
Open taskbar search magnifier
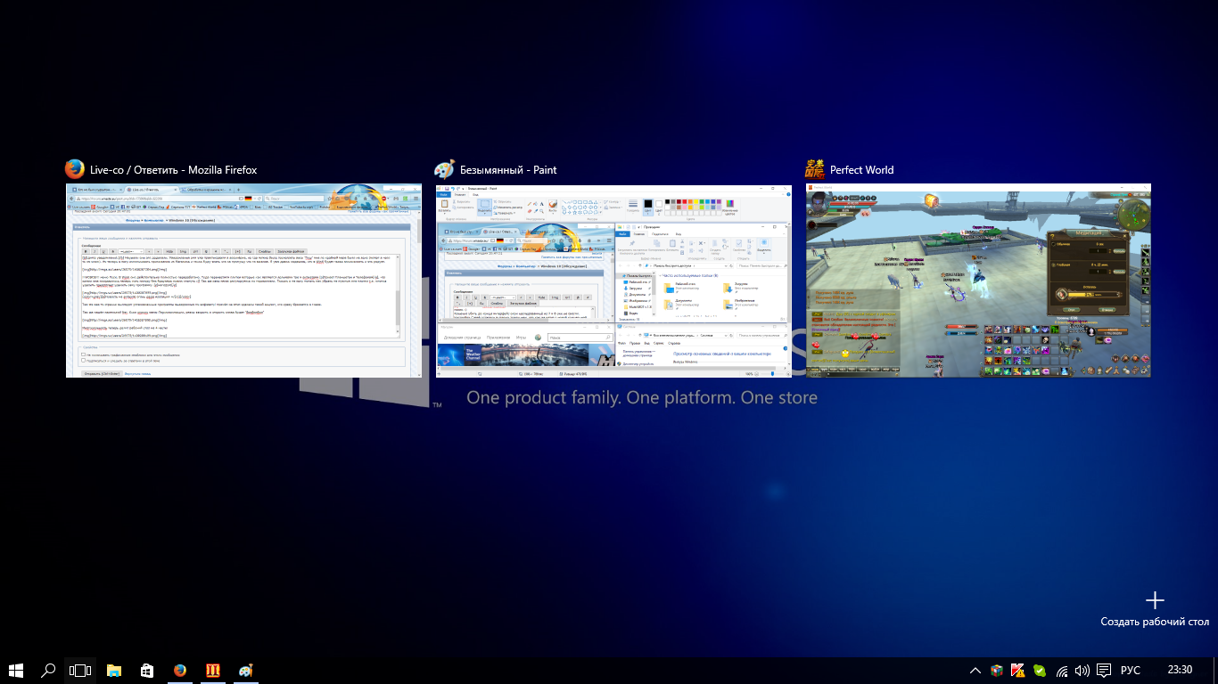(48, 671)
